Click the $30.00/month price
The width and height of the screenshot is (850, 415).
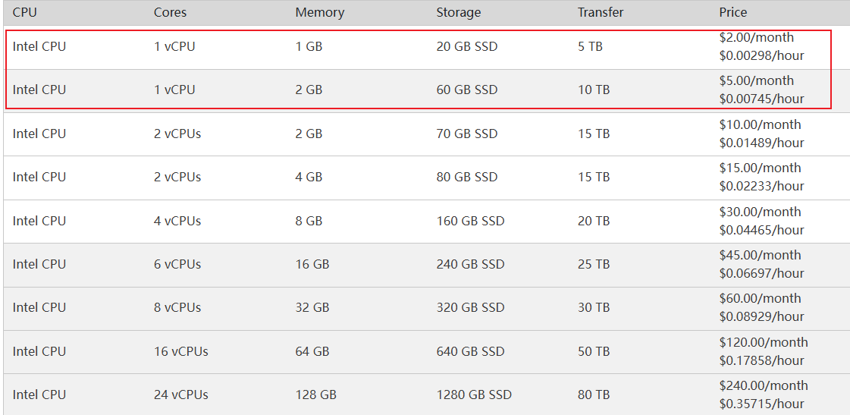click(760, 212)
